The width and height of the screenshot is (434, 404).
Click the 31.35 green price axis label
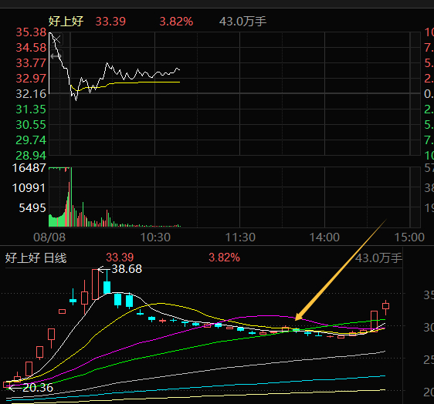point(31,109)
